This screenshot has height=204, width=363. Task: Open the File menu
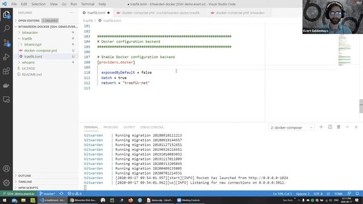[x=14, y=4]
